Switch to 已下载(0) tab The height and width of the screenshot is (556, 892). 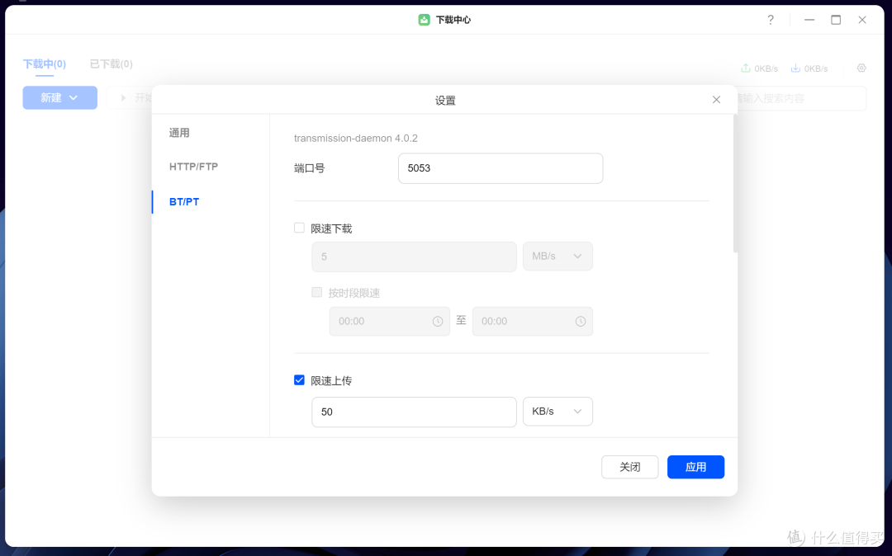click(x=111, y=64)
